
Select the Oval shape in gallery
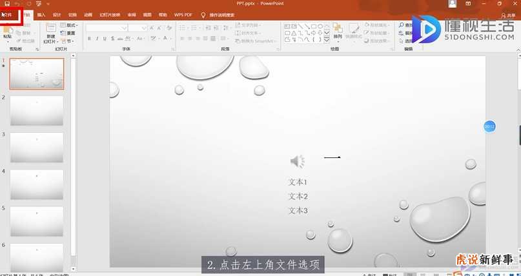click(x=320, y=26)
